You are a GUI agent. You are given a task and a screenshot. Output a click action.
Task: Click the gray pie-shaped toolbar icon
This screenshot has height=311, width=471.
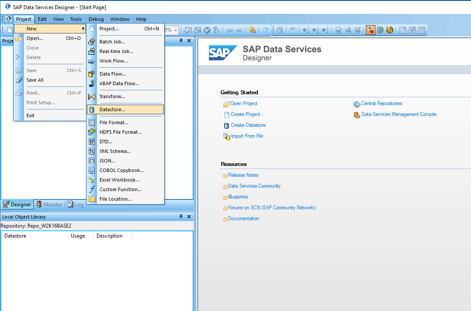380,30
